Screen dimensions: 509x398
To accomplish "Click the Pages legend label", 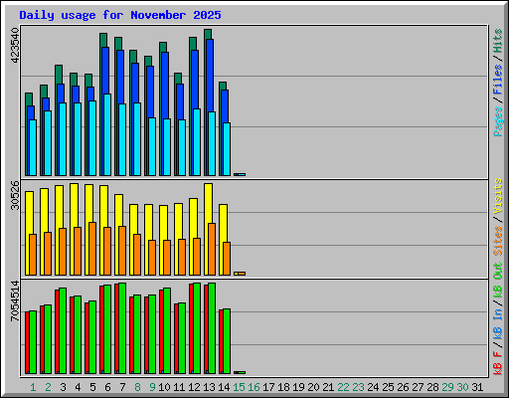I will pos(498,121).
